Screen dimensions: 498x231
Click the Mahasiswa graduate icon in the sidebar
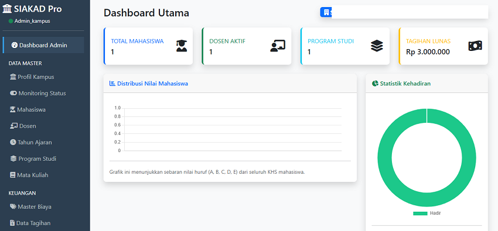click(x=13, y=109)
